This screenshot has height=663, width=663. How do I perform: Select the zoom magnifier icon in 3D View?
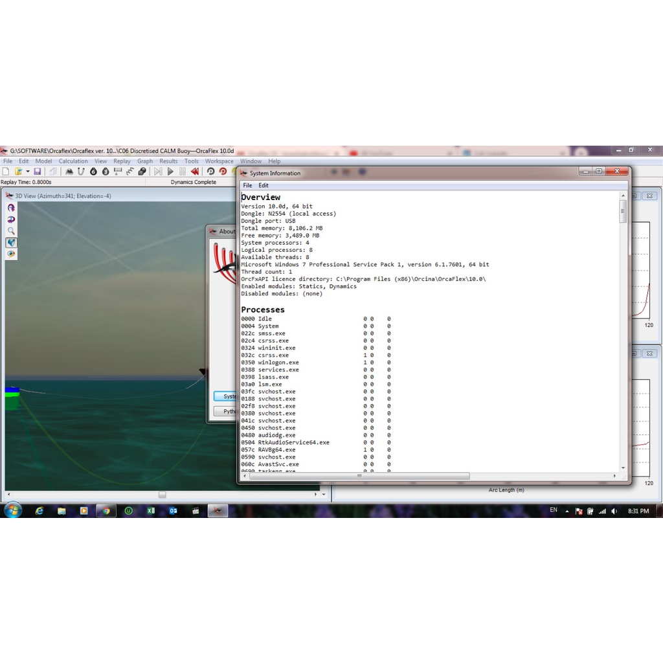pyautogui.click(x=11, y=231)
